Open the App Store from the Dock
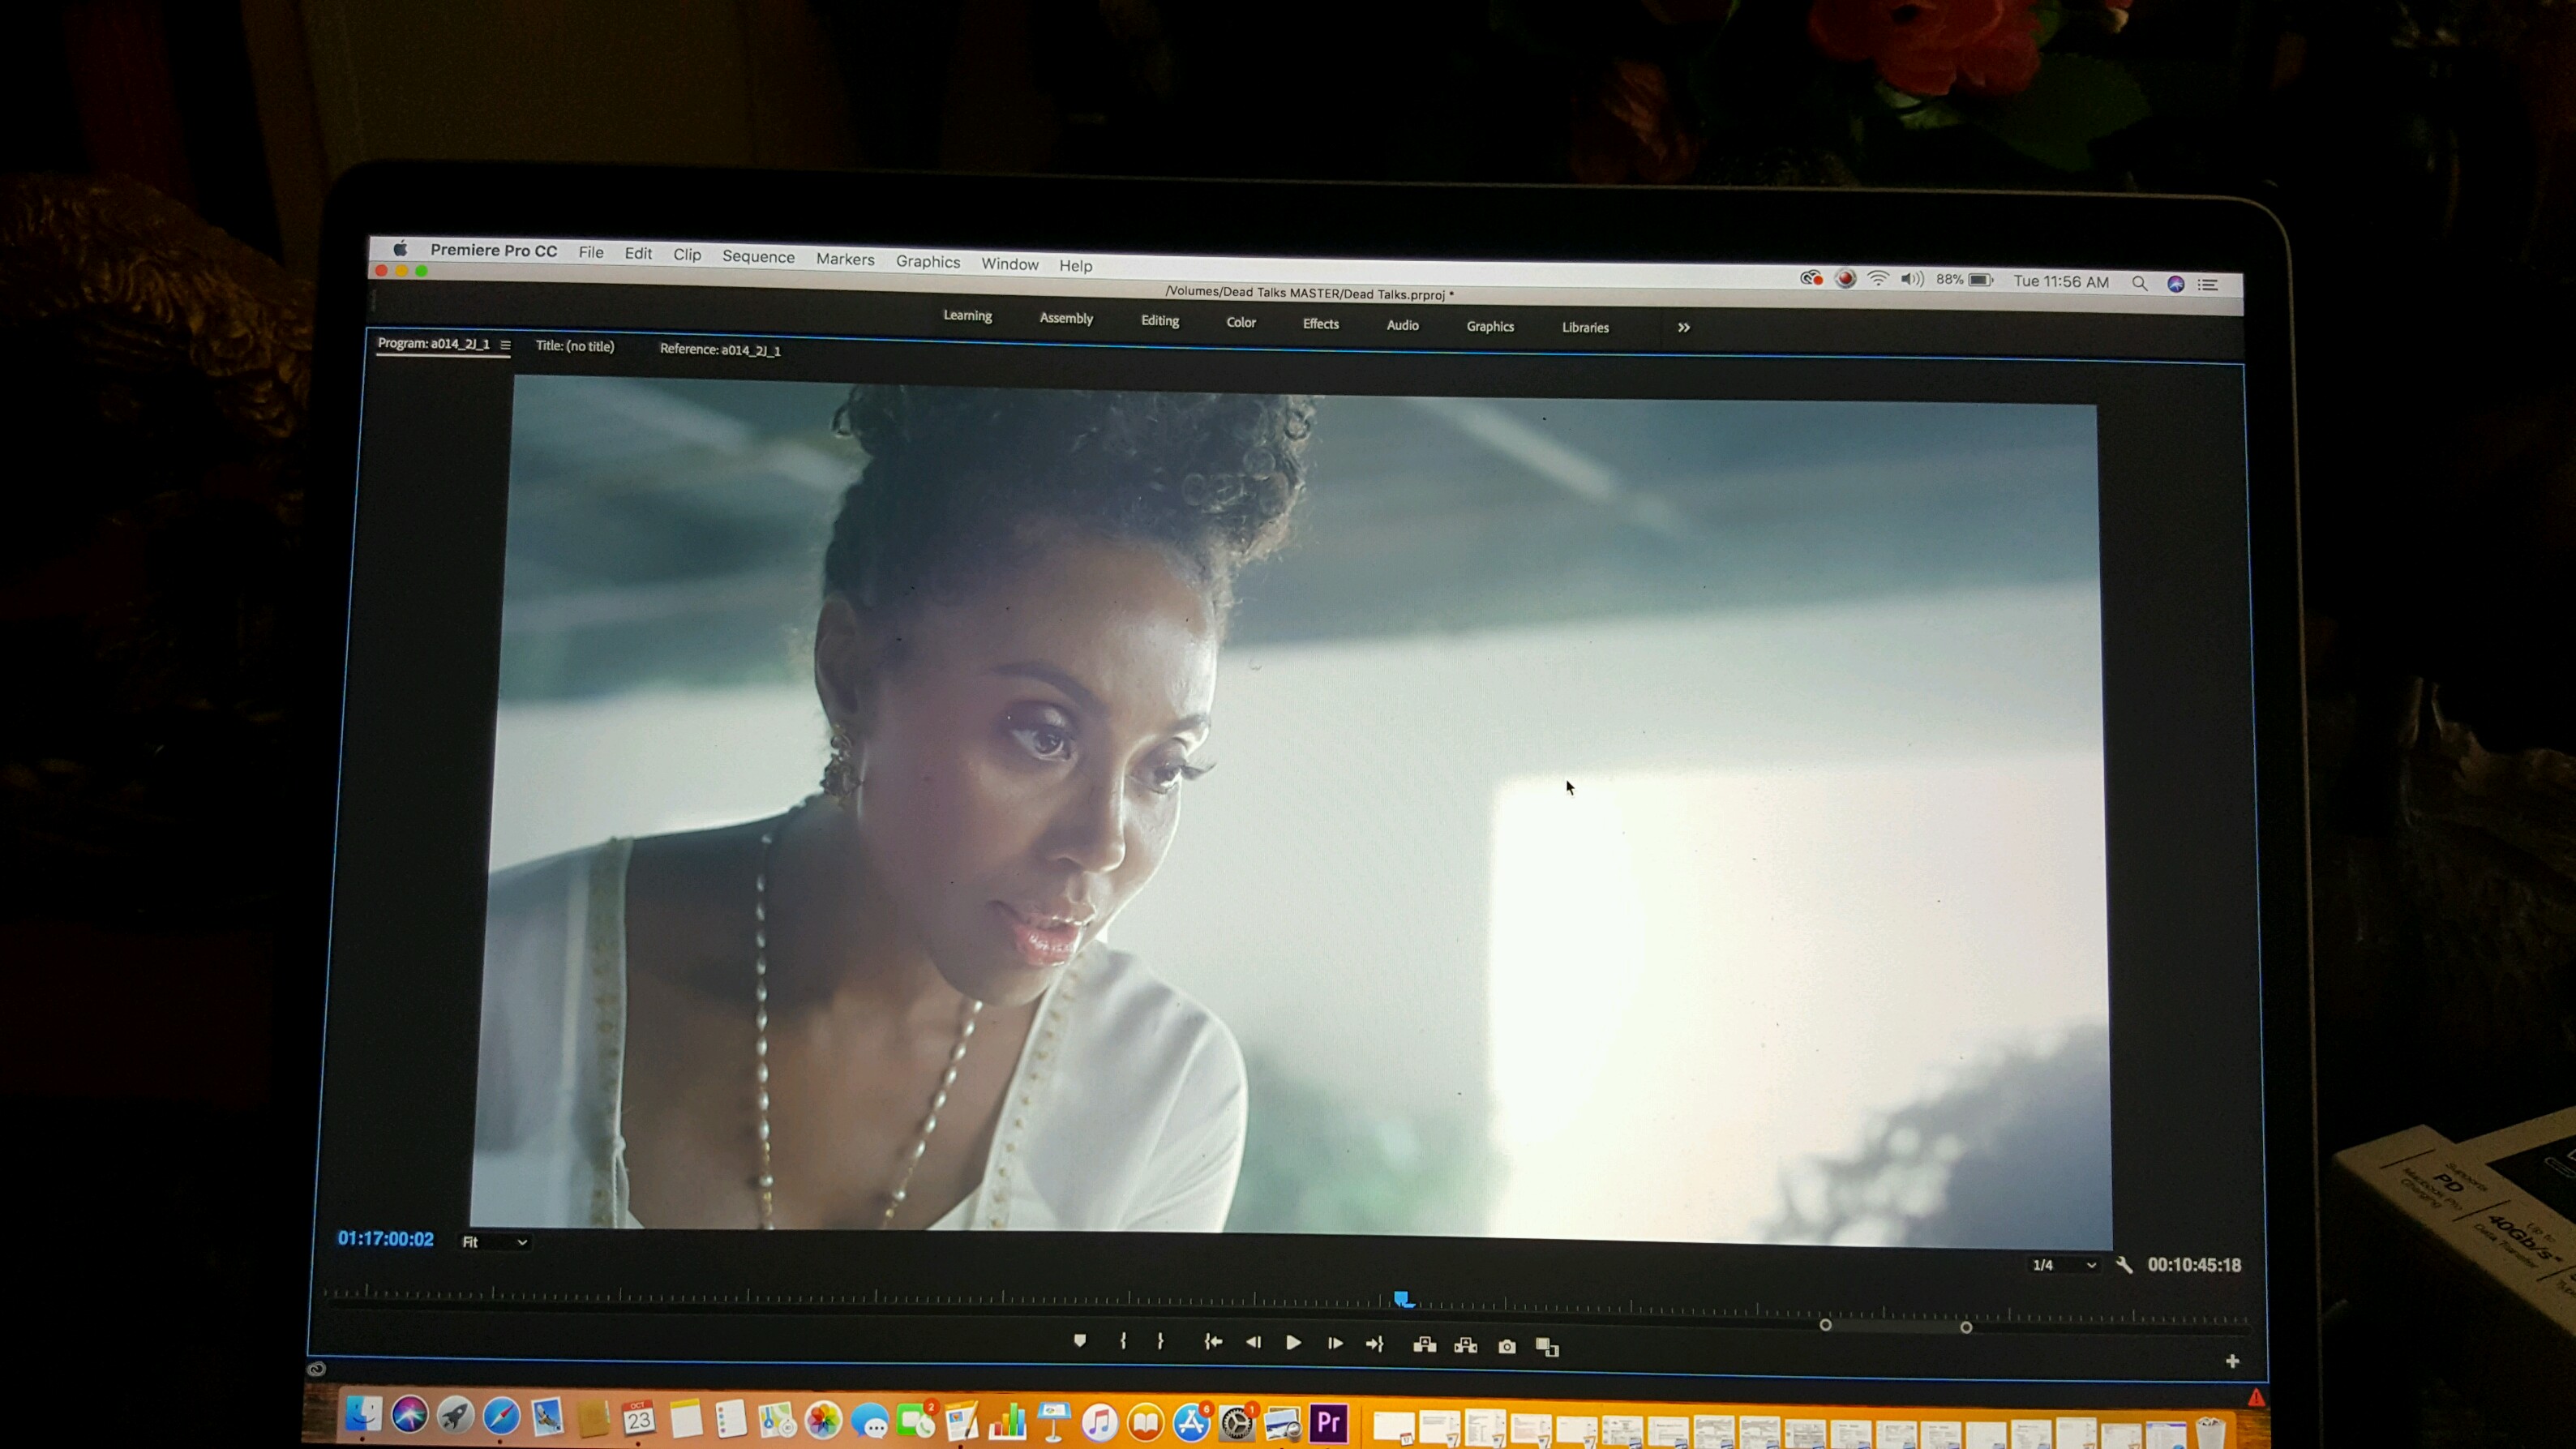This screenshot has height=1449, width=2576. [1191, 1423]
